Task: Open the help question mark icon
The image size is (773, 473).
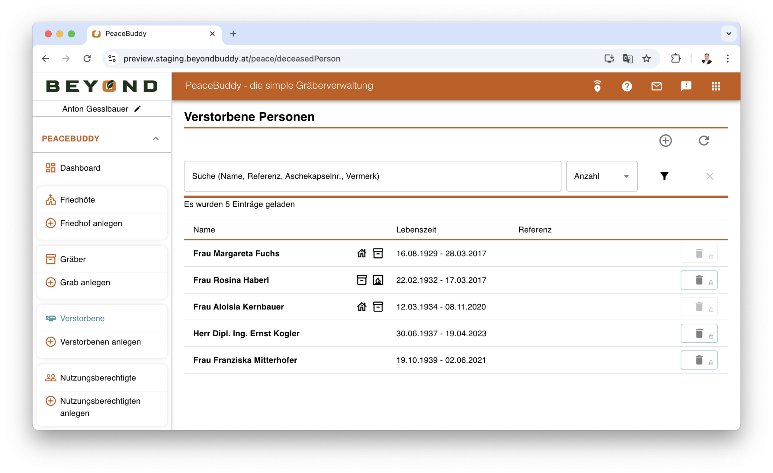Action: pyautogui.click(x=627, y=86)
